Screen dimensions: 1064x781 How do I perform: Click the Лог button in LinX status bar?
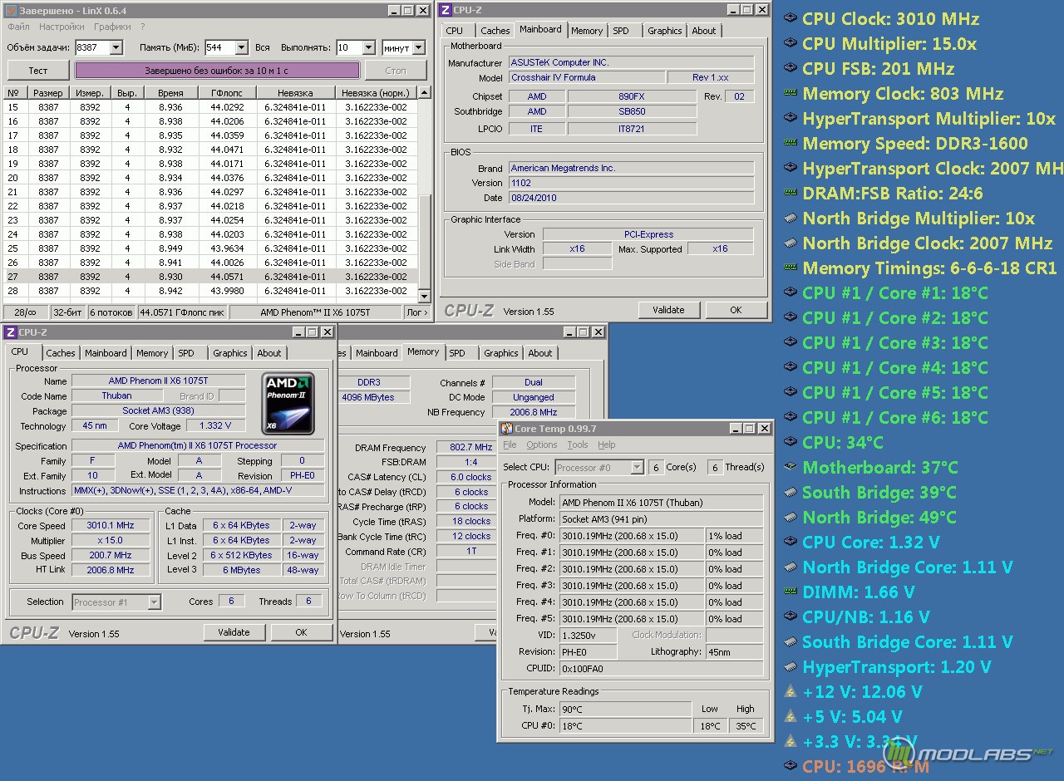(417, 312)
